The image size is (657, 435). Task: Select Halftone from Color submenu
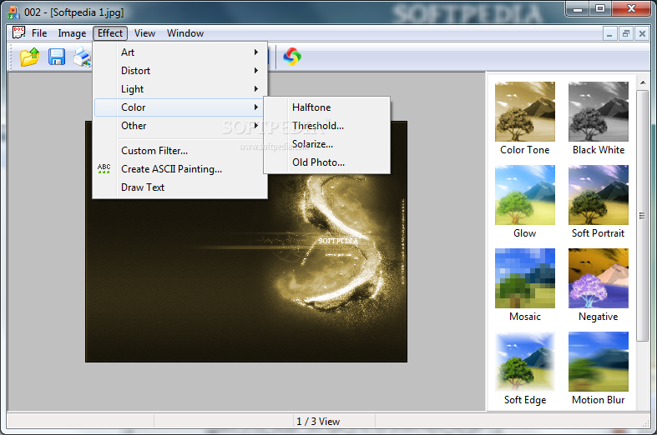[326, 107]
